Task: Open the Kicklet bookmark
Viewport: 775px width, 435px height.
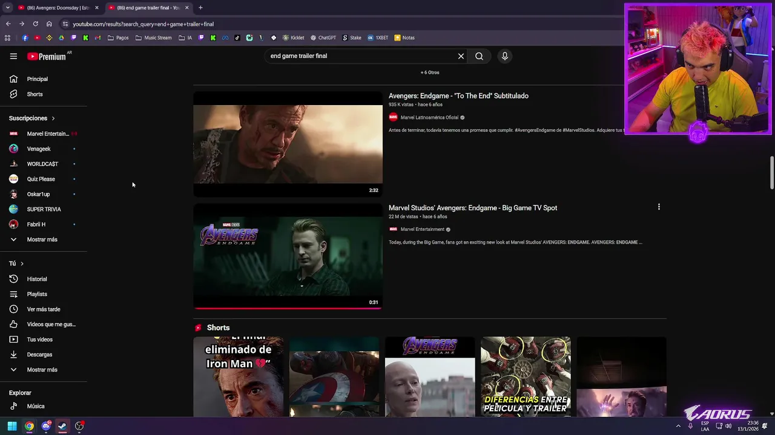Action: tap(293, 37)
